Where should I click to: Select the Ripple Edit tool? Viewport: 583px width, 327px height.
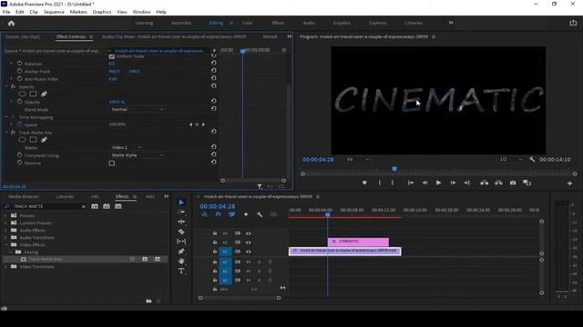tap(181, 222)
